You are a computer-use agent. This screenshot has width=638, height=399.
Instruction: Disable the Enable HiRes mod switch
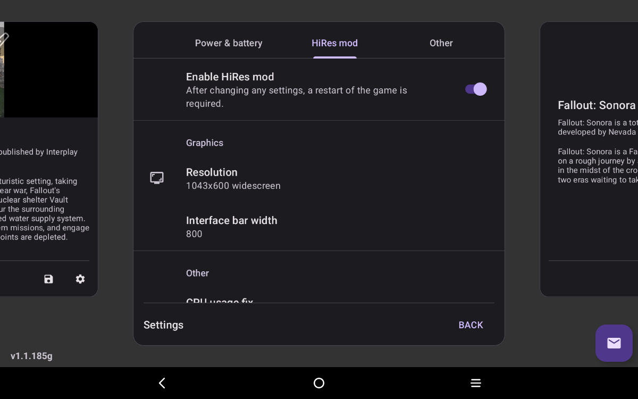pos(475,89)
